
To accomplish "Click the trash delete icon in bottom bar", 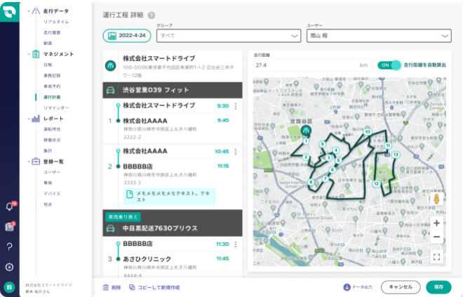I will click(x=105, y=287).
